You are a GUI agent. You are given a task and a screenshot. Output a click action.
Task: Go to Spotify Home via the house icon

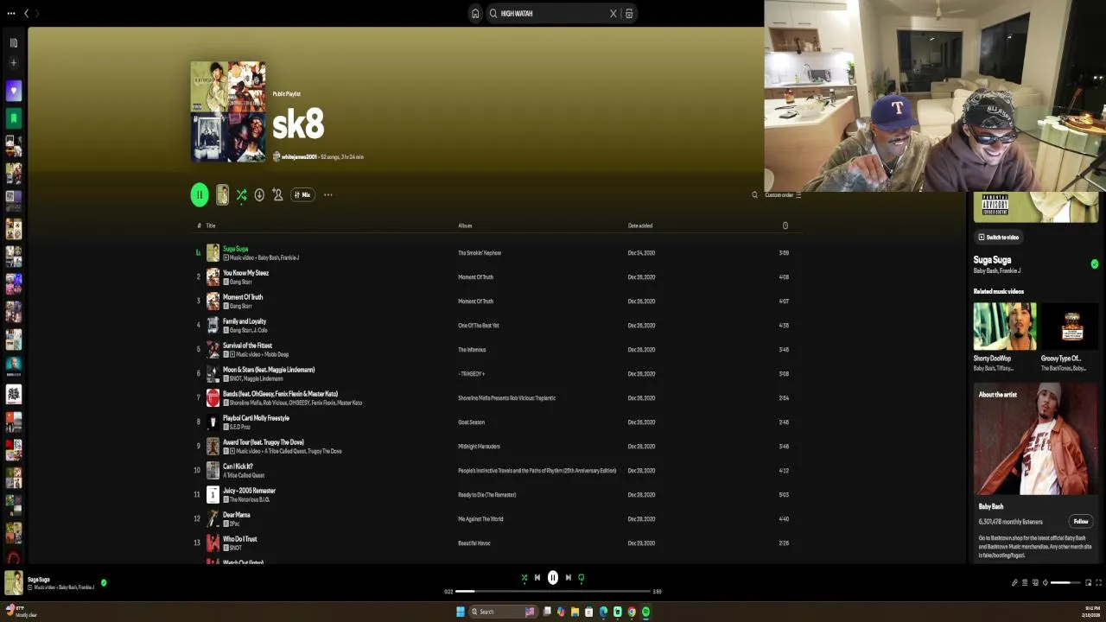(474, 13)
